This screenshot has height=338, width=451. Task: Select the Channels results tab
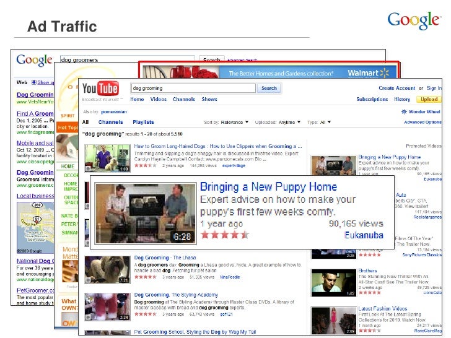(110, 122)
